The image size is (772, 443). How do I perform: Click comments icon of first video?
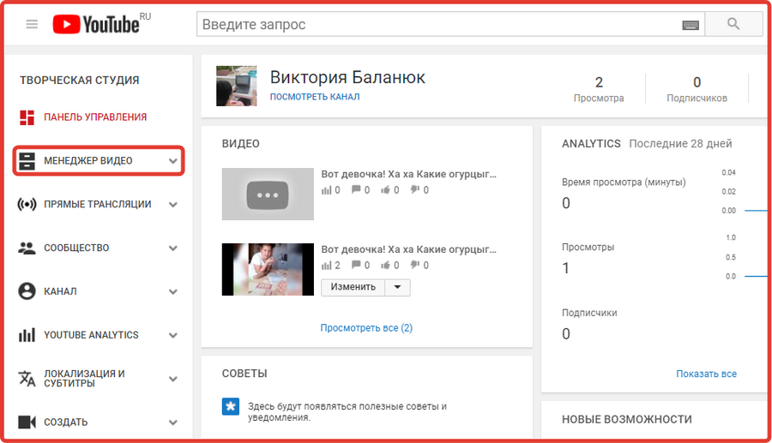(x=356, y=189)
